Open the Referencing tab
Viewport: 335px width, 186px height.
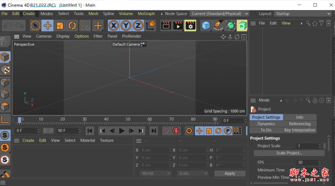pos(300,124)
